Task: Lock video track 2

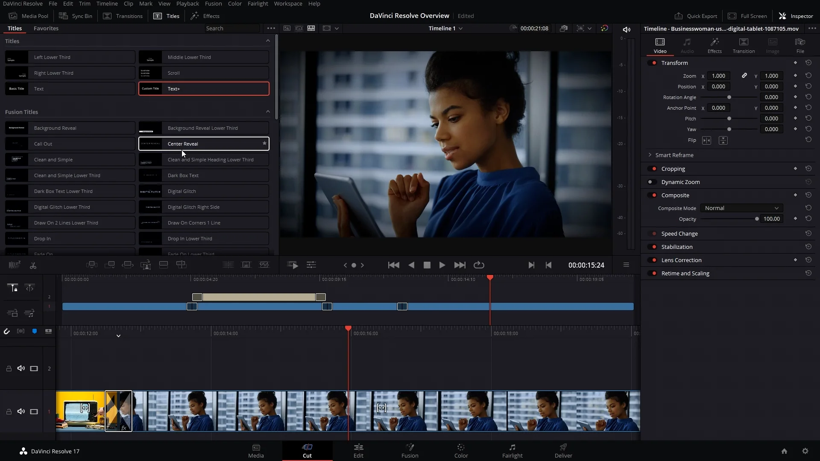Action: tap(9, 368)
